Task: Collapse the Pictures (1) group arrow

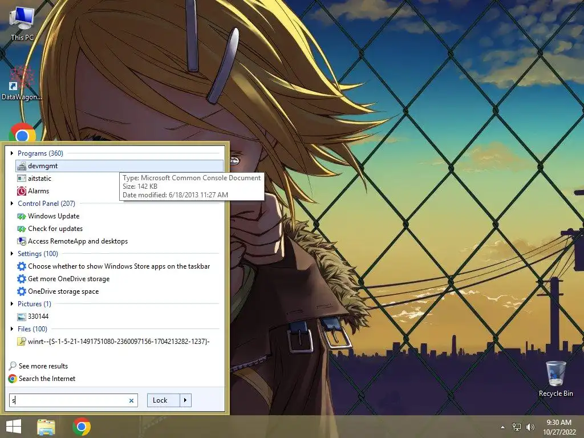Action: 12,304
